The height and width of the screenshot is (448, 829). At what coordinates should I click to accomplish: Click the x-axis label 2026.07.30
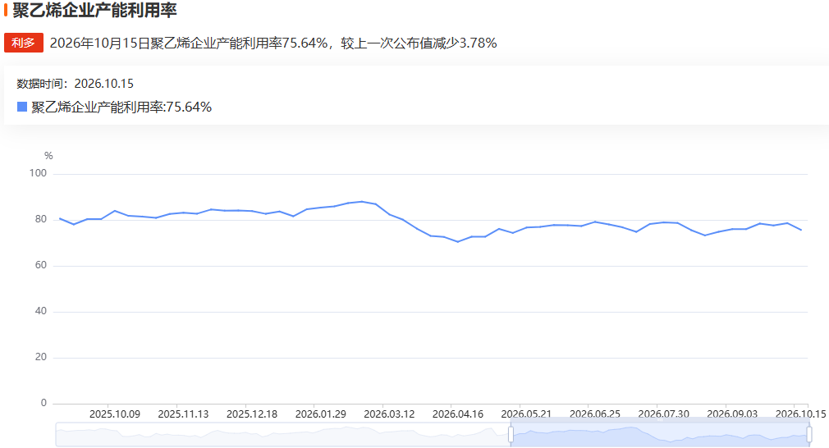click(x=663, y=414)
